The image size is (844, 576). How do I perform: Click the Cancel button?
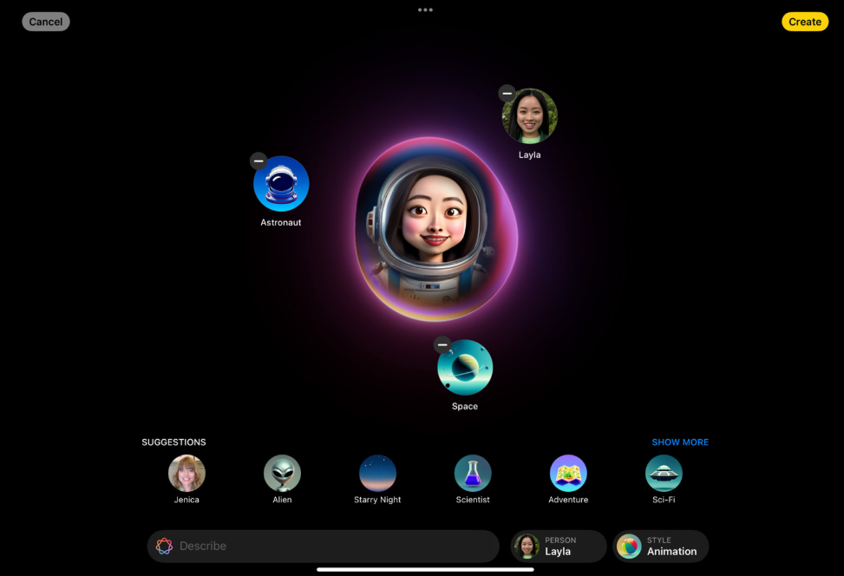coord(45,21)
